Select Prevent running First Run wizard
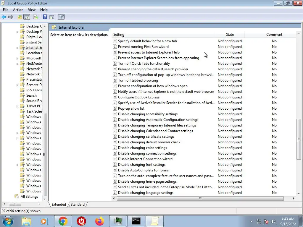 click(x=143, y=47)
